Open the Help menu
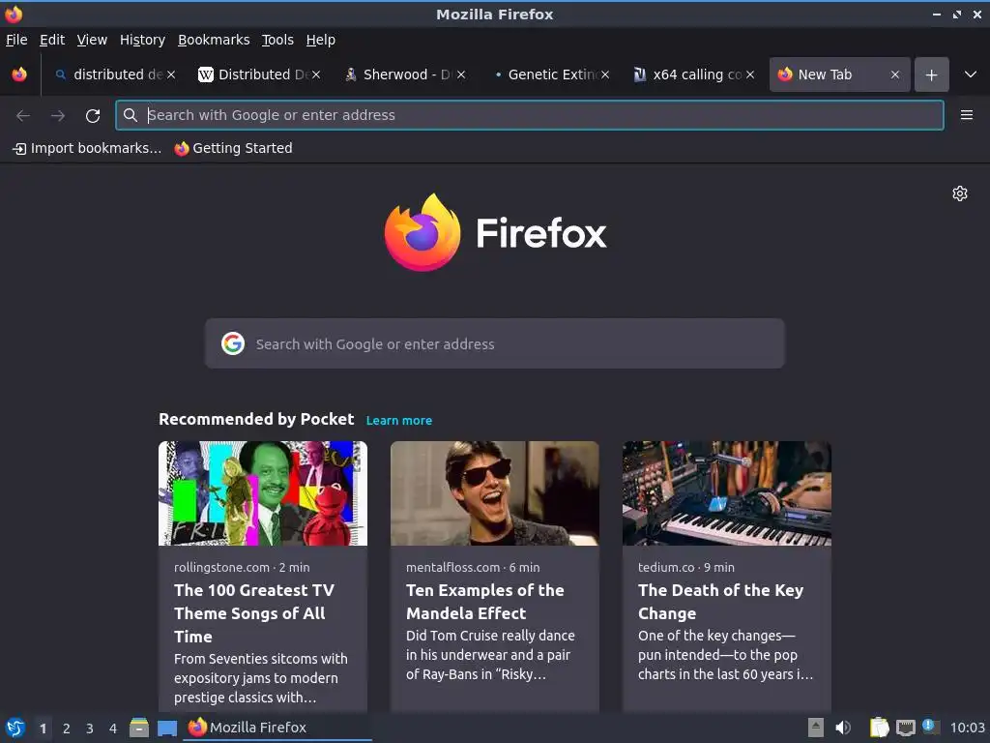Screen dimensions: 990x743 click(x=321, y=40)
